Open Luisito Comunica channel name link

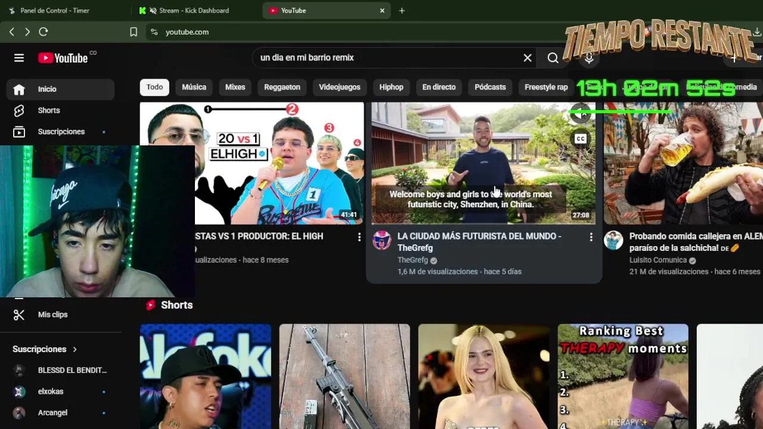[x=658, y=260]
